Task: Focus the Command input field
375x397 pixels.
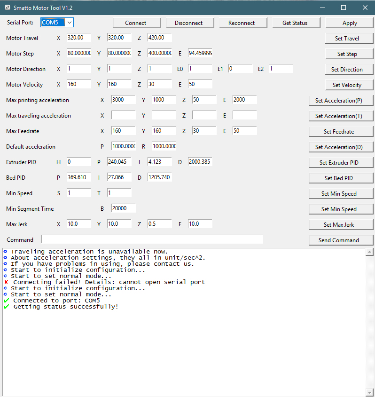Action: pyautogui.click(x=152, y=239)
